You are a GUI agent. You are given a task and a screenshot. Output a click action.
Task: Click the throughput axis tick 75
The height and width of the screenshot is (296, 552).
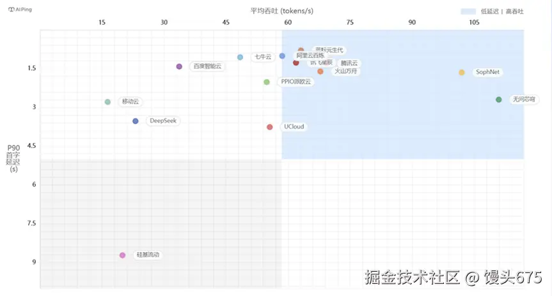(350, 22)
